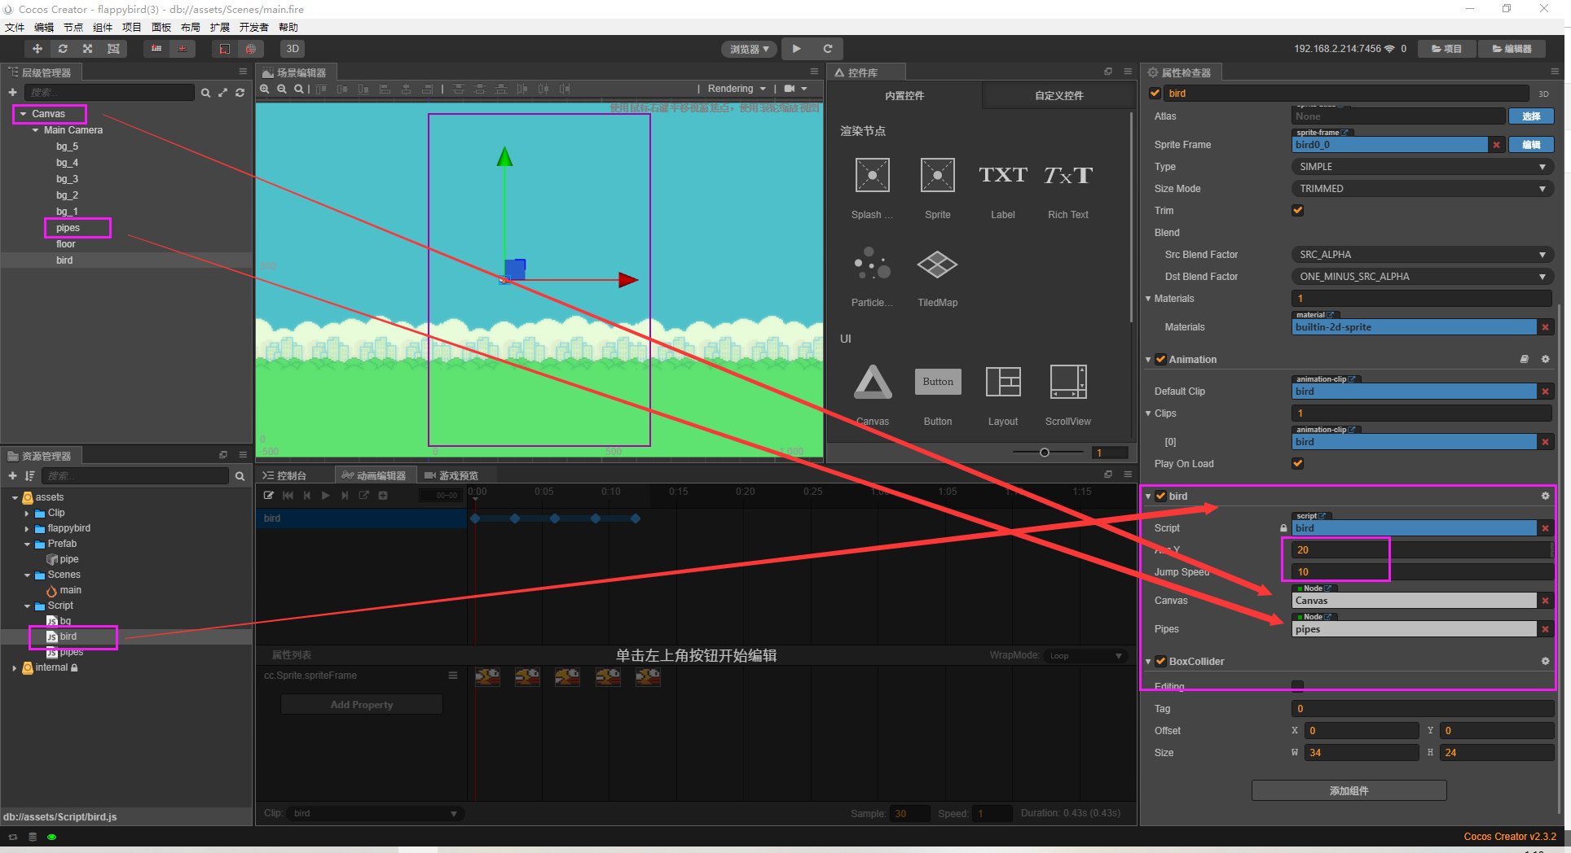Image resolution: width=1571 pixels, height=853 pixels.
Task: Click the 编辑器 button
Action: point(1512,49)
